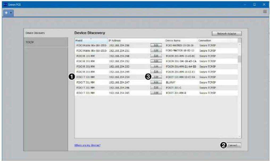Select IP address 192.168.254.247

(119, 82)
